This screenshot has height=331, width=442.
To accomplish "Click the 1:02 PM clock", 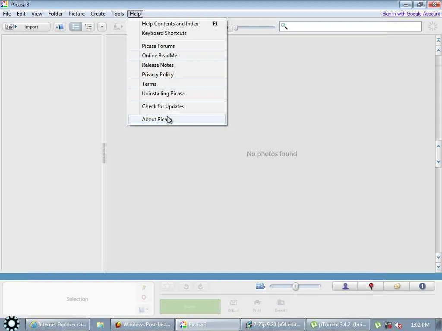I will click(x=420, y=325).
